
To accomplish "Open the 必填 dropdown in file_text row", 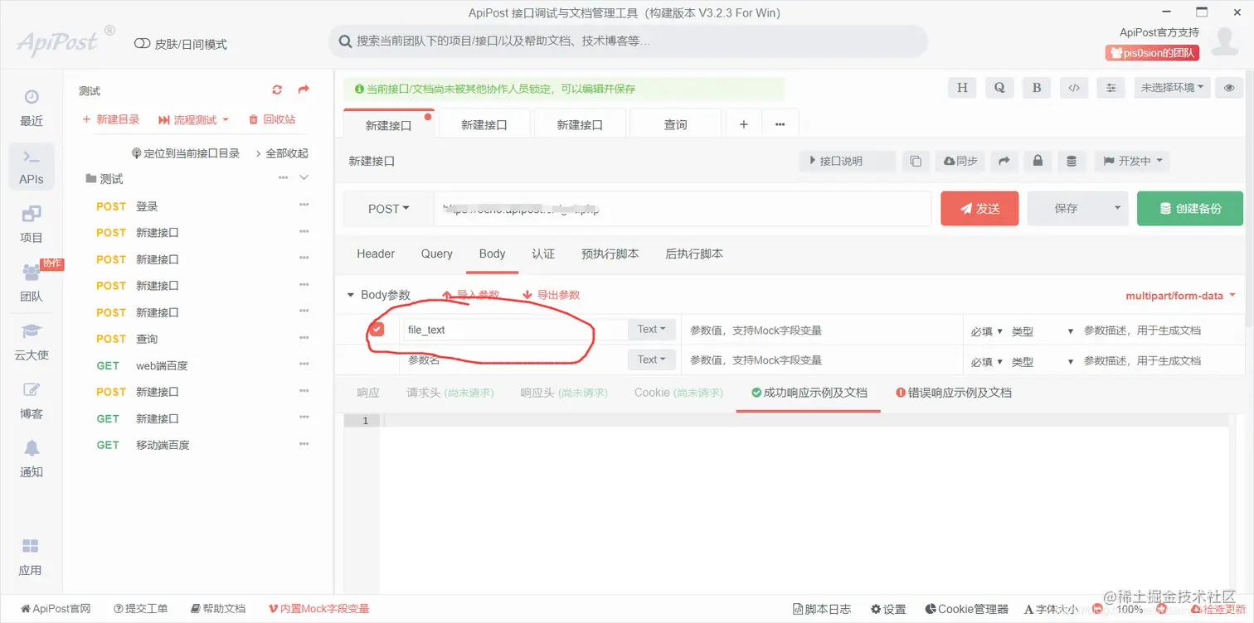I will (987, 331).
